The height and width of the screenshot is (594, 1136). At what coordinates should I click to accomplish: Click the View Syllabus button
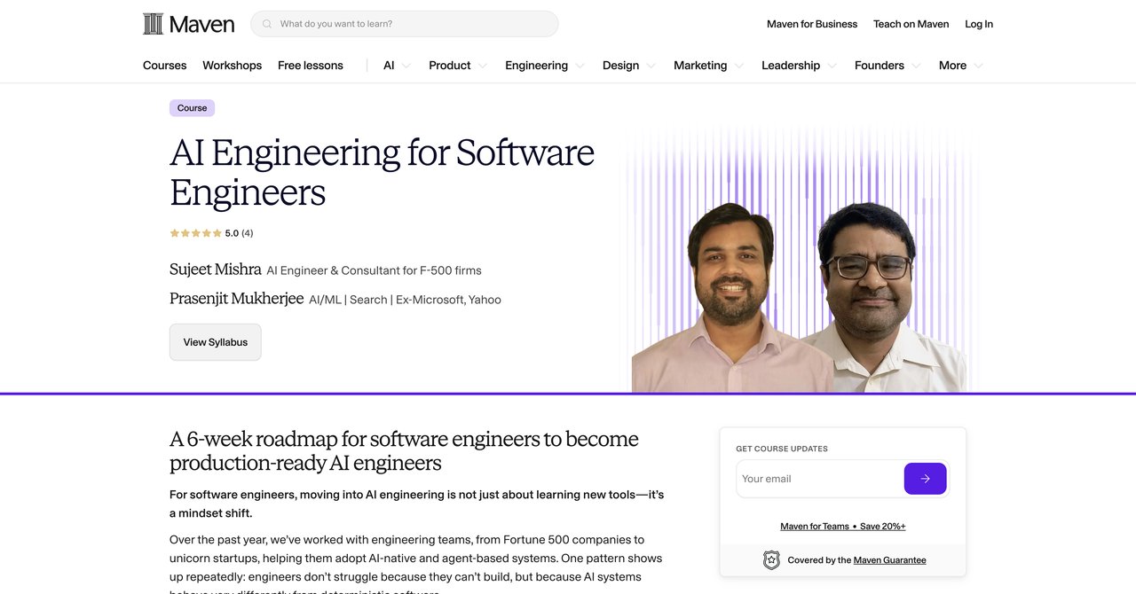tap(216, 342)
